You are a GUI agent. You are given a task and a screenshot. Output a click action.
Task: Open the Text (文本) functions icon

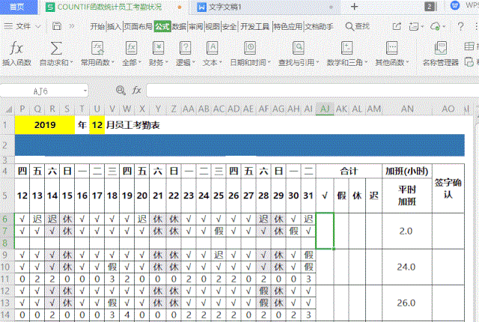[212, 48]
